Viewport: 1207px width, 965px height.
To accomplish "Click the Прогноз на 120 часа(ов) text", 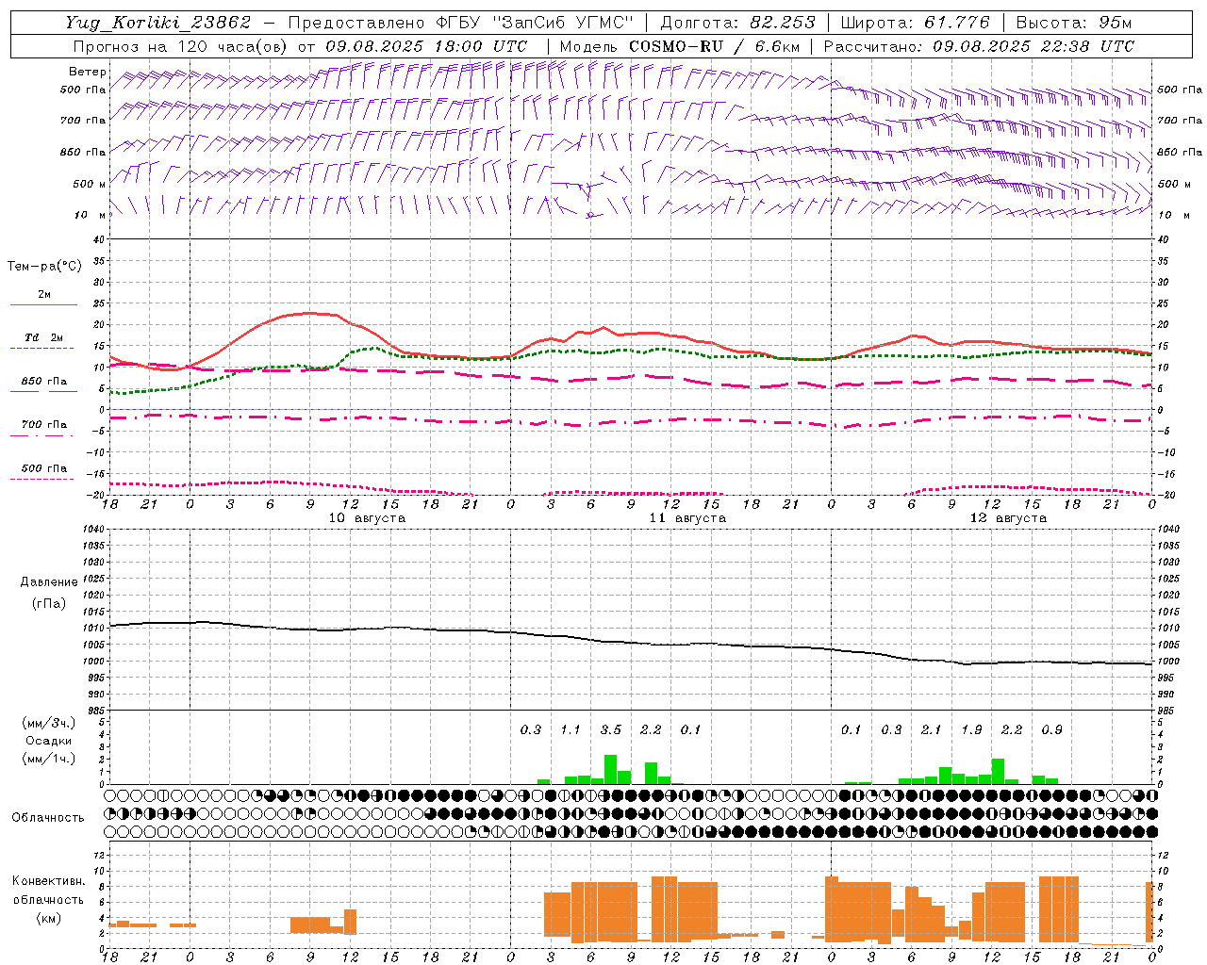I will tap(181, 46).
